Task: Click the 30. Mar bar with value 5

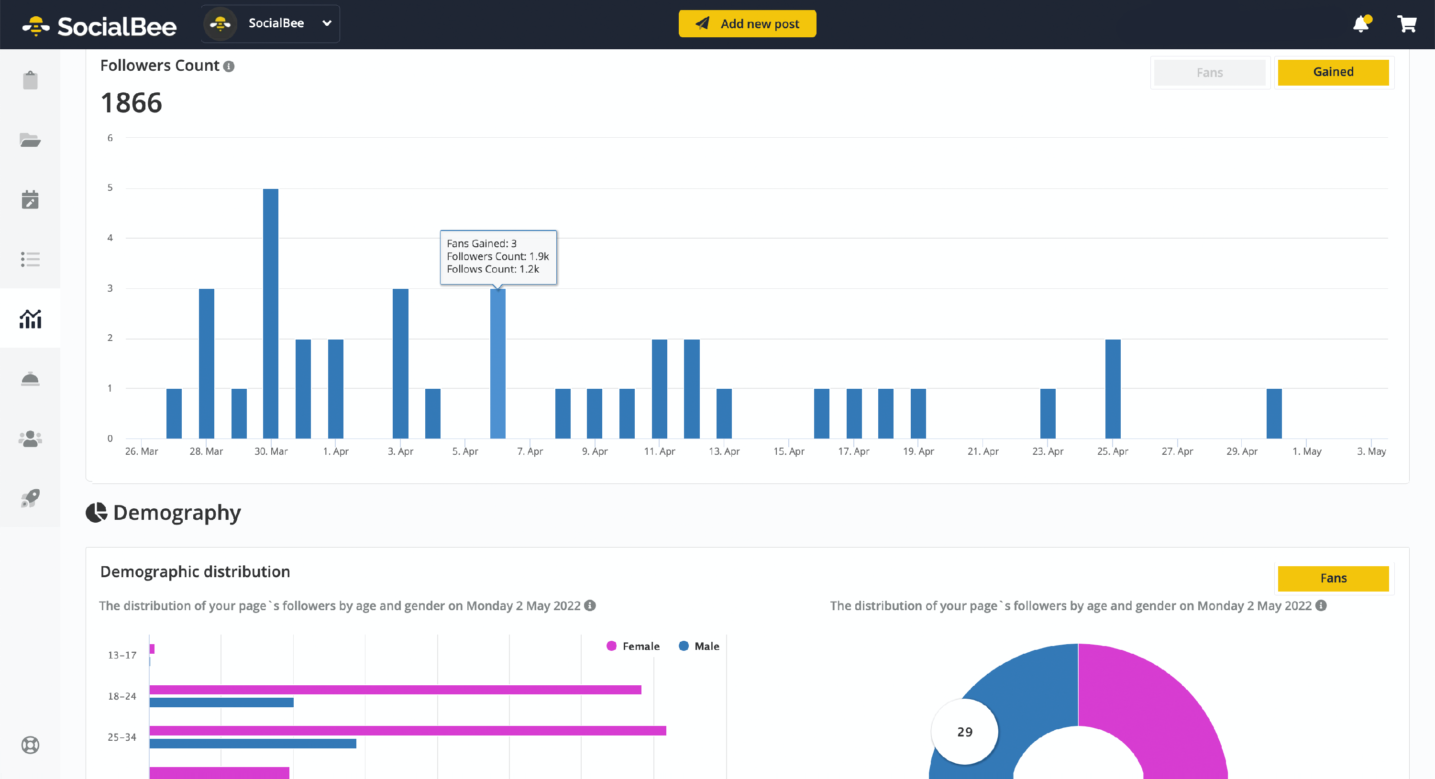Action: [271, 314]
